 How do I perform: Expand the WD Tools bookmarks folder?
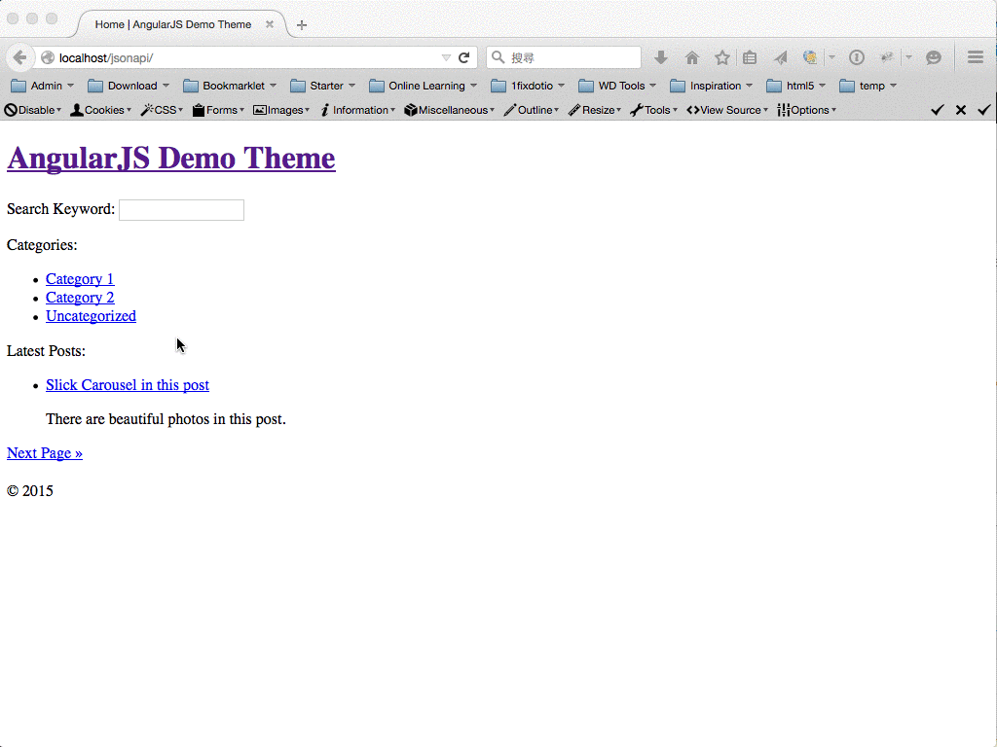click(617, 86)
